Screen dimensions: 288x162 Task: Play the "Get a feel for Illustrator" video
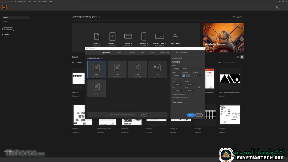point(207,48)
